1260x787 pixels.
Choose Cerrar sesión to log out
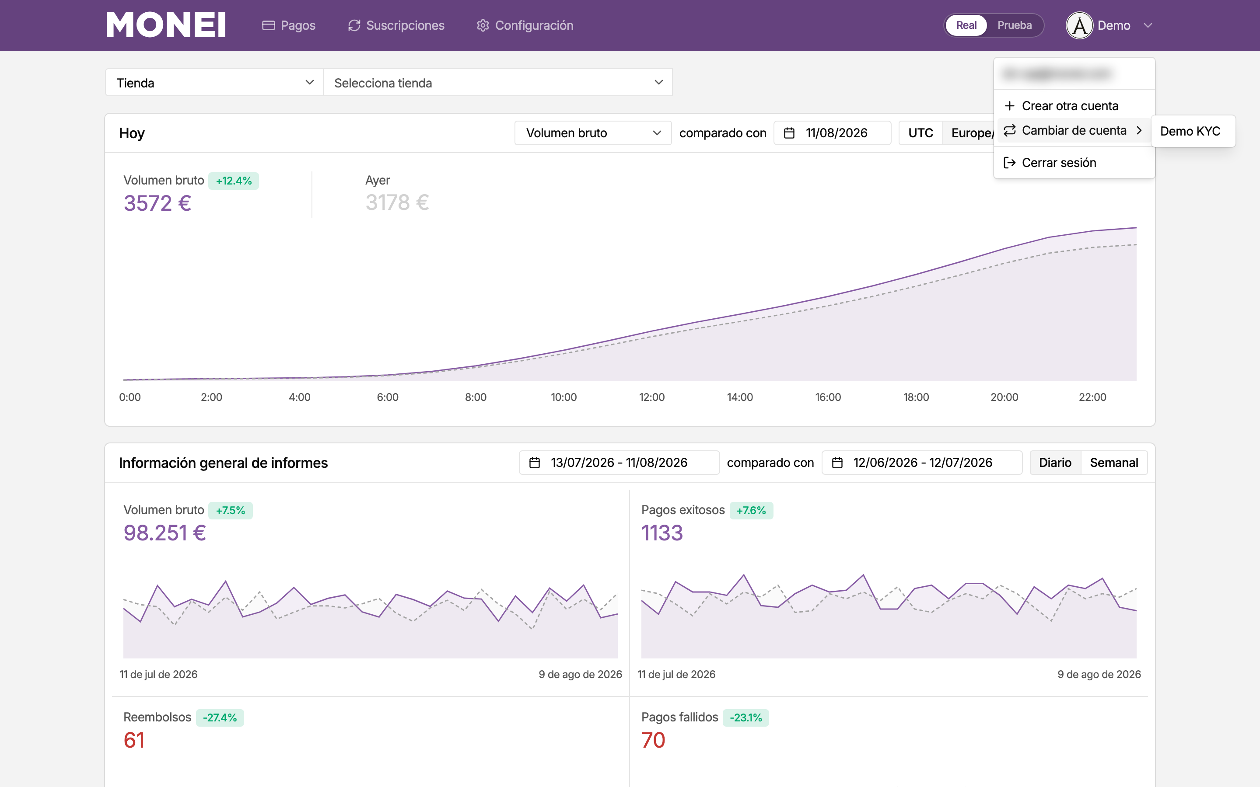[1074, 163]
